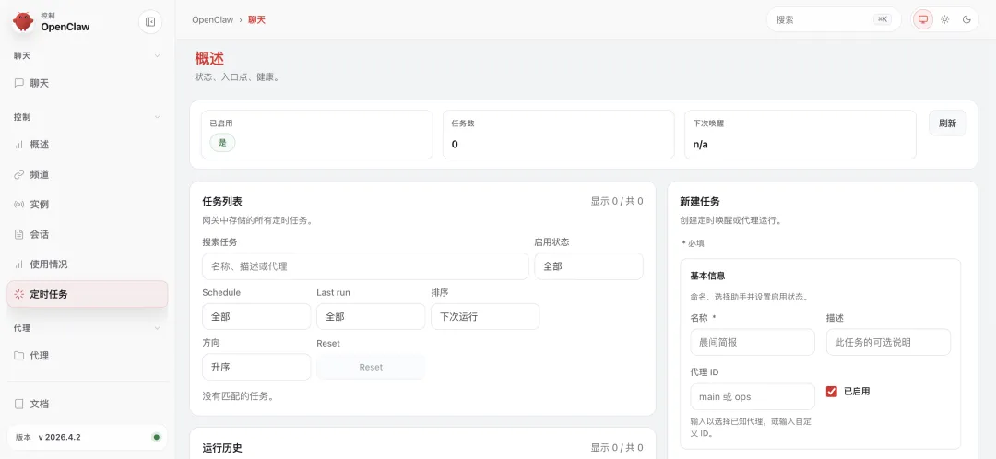Click the link icon beside 频道

pyautogui.click(x=19, y=174)
